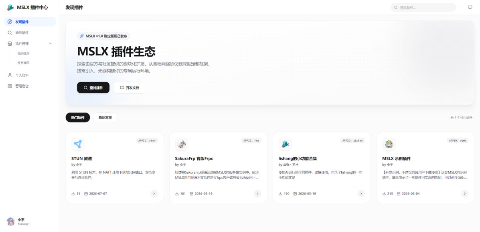Viewport: 480px width, 232px height.
Task: Click the sparkle icon in MSLX v1.0 badge
Action: (82, 36)
